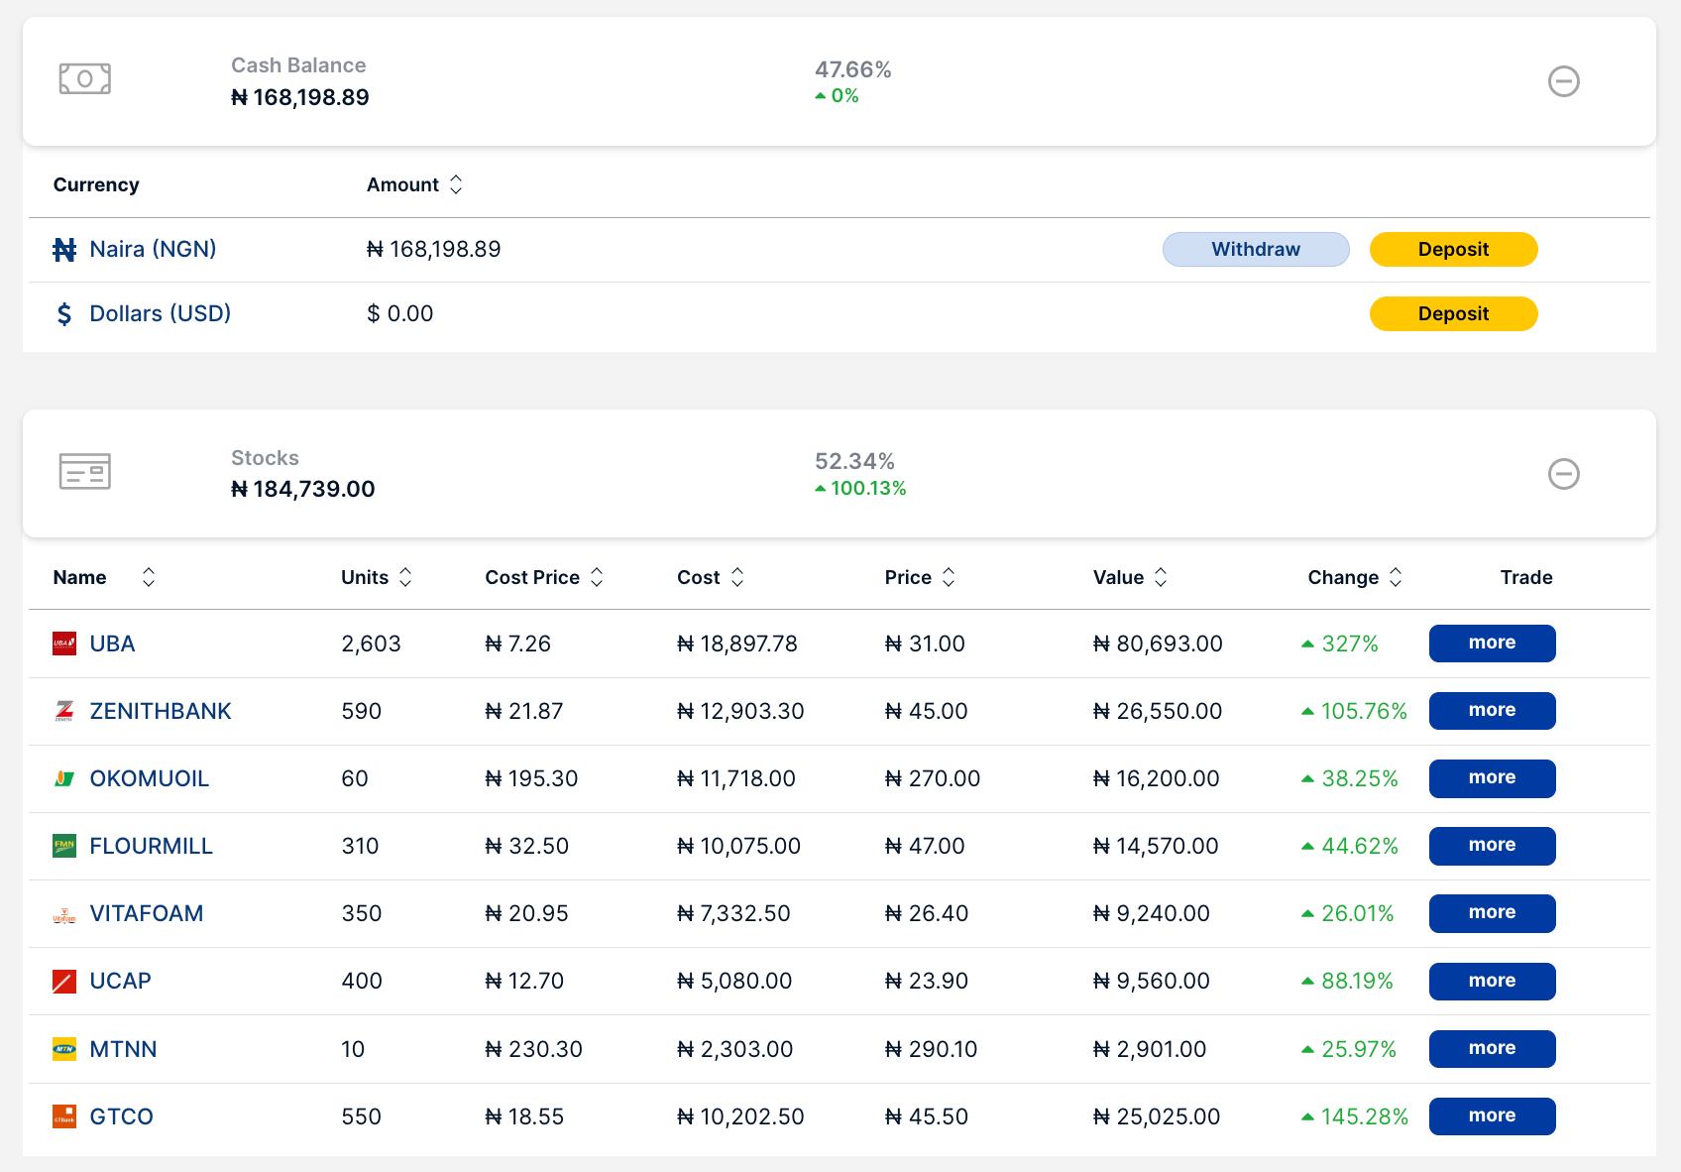
Task: Click UBA's ₦ 80,693.00 value
Action: tap(1158, 644)
